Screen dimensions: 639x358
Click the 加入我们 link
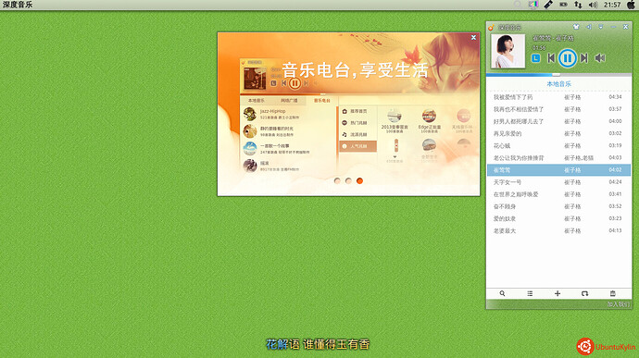(x=619, y=304)
